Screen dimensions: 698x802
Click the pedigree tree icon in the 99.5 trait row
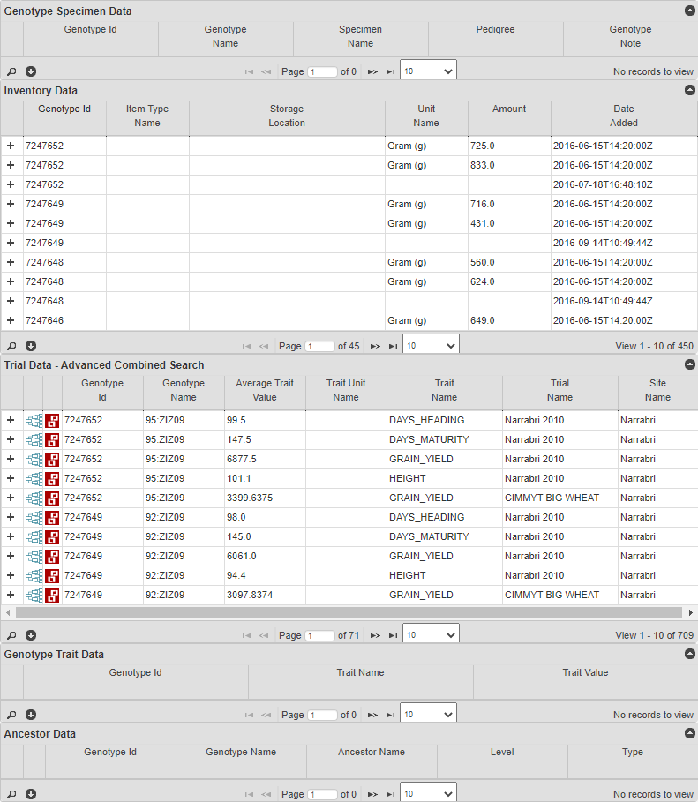pyautogui.click(x=34, y=421)
